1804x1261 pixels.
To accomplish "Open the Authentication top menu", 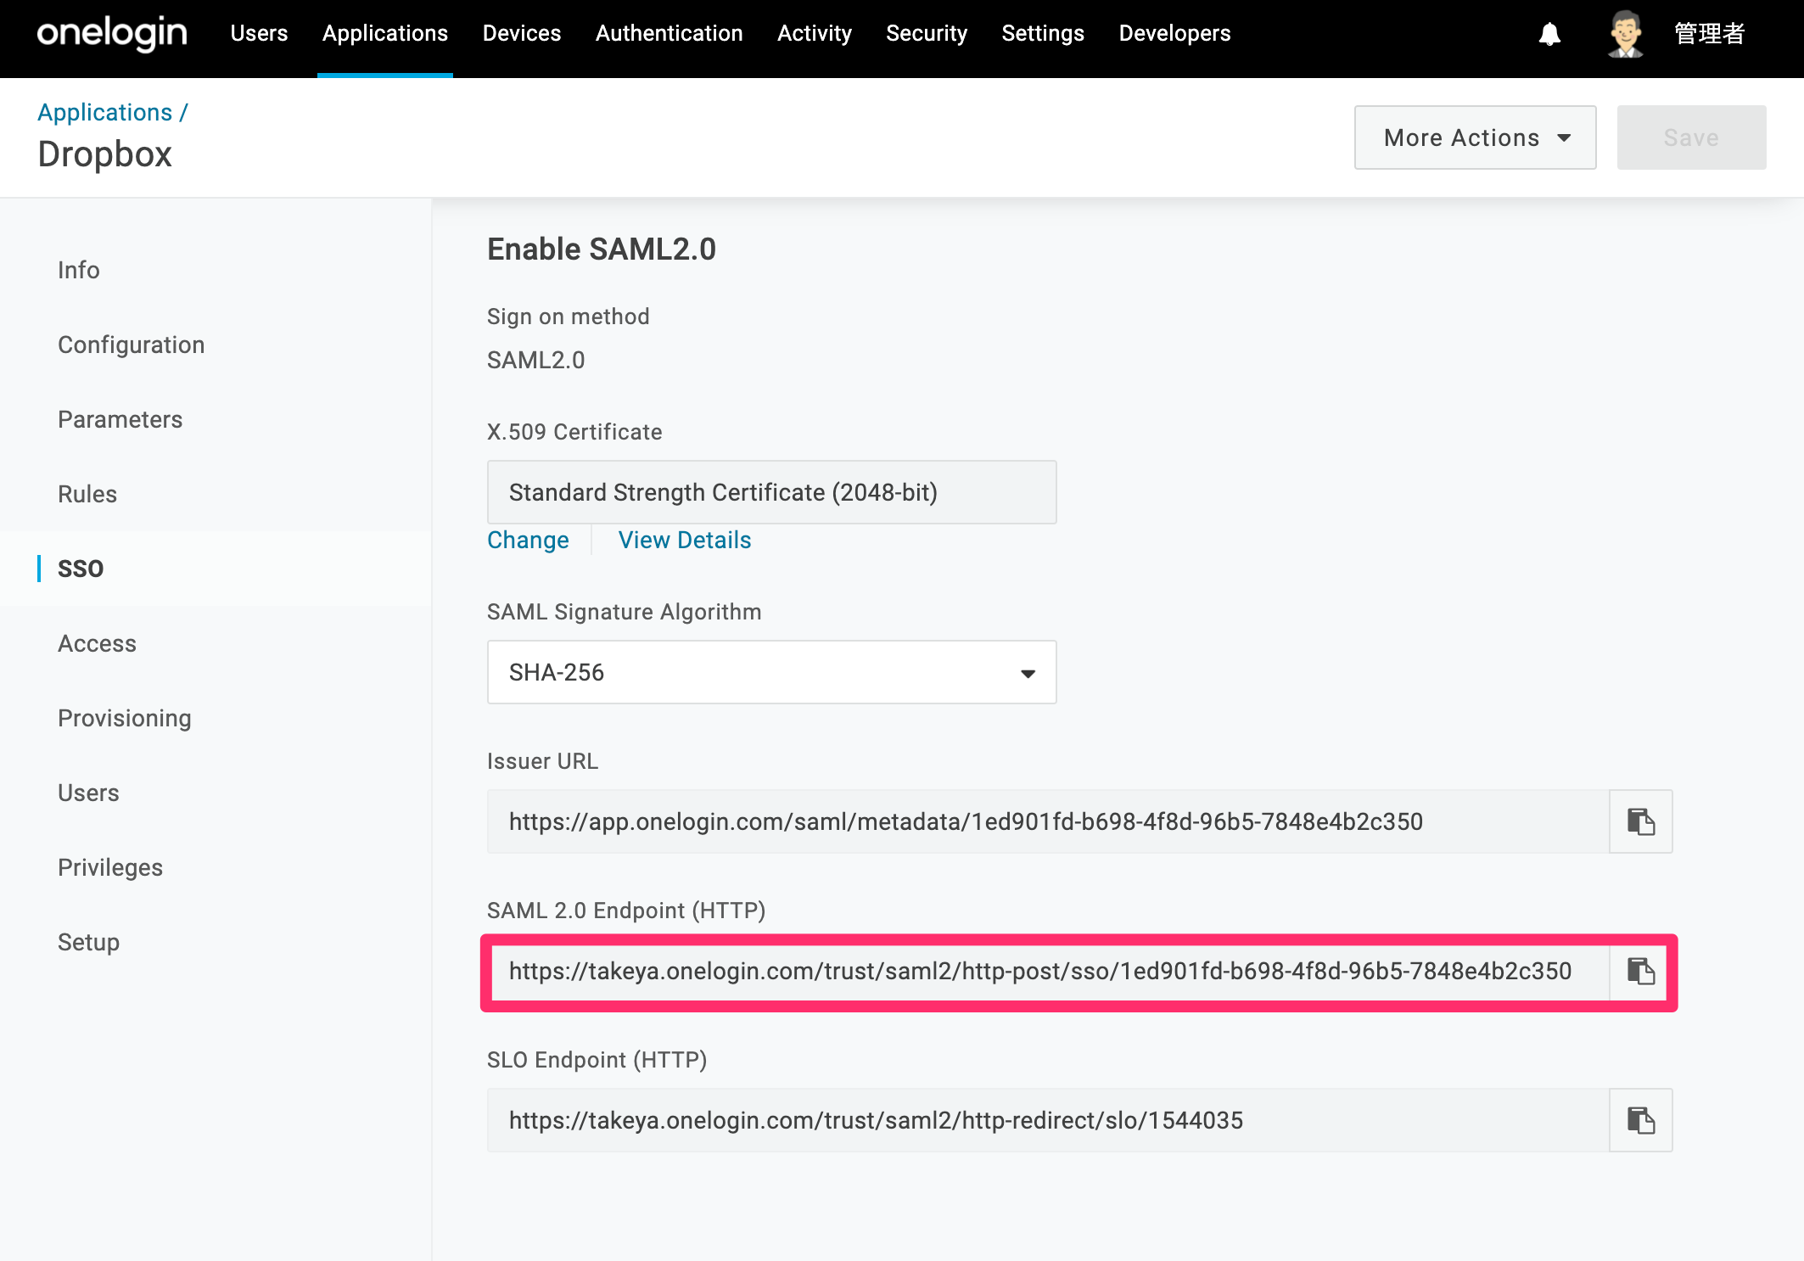I will tap(669, 34).
